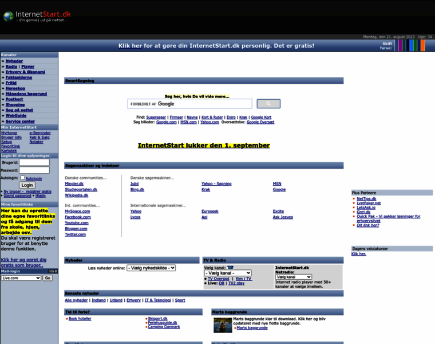
Task: Open the TV Vælg kanal dropdown
Action: coord(228,273)
